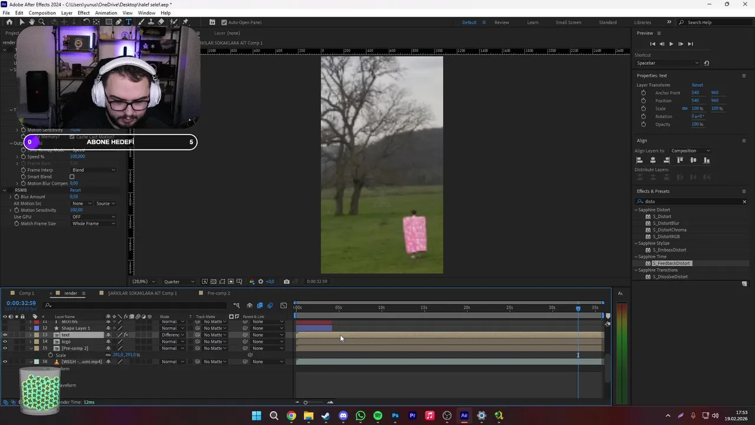Take a snapshot with the camera icon

pos(287,282)
